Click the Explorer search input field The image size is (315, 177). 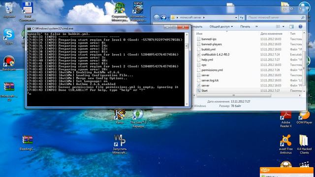point(276,18)
